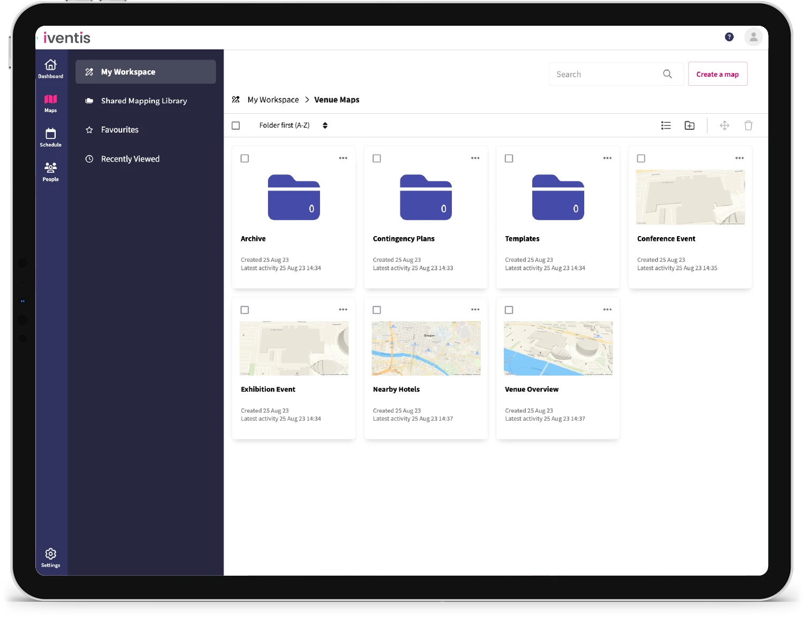
Task: Switch to list view icon
Action: pos(666,126)
